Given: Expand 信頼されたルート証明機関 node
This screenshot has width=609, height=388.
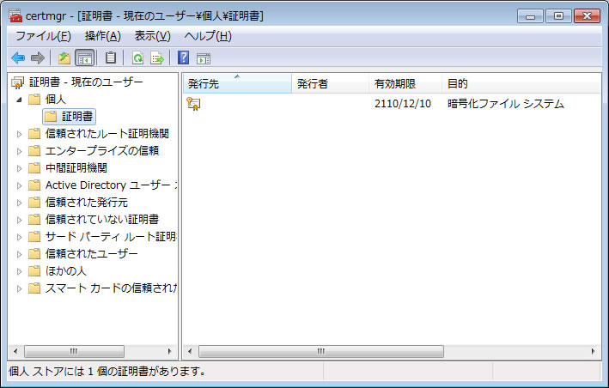Looking at the screenshot, I should pos(19,134).
